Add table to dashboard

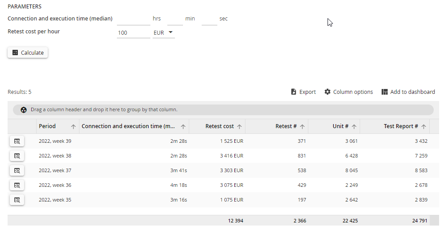pos(408,92)
